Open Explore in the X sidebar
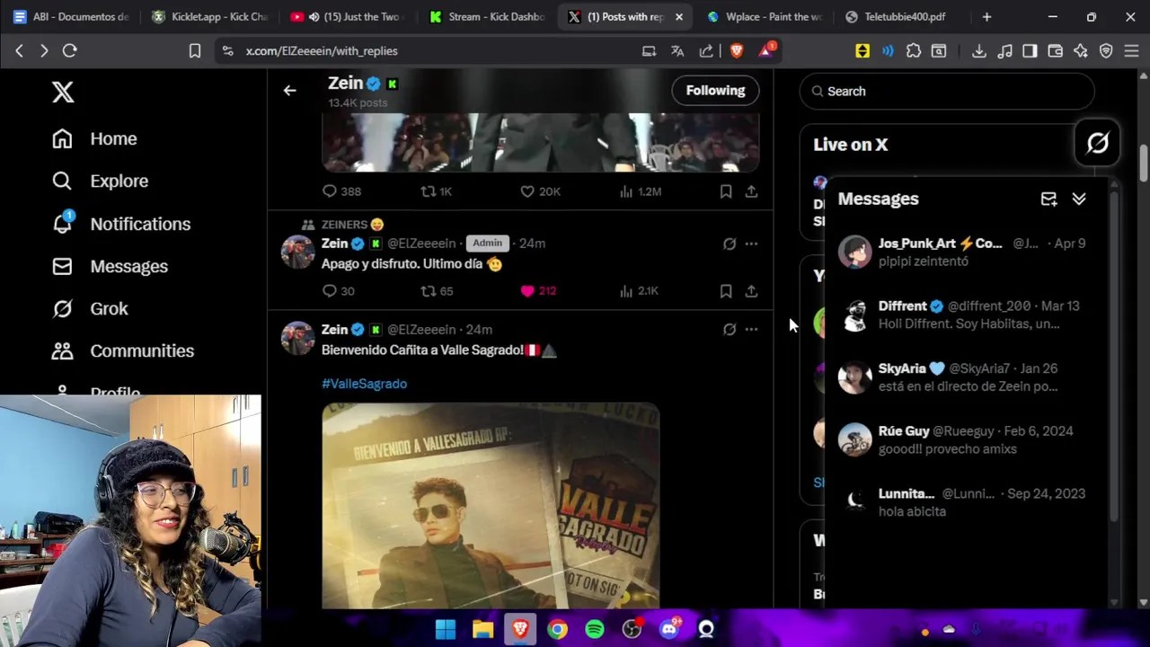The width and height of the screenshot is (1150, 647). [100, 181]
